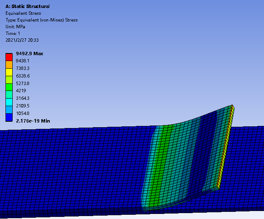Click the teal legend band above 3164.3

pos(9,94)
